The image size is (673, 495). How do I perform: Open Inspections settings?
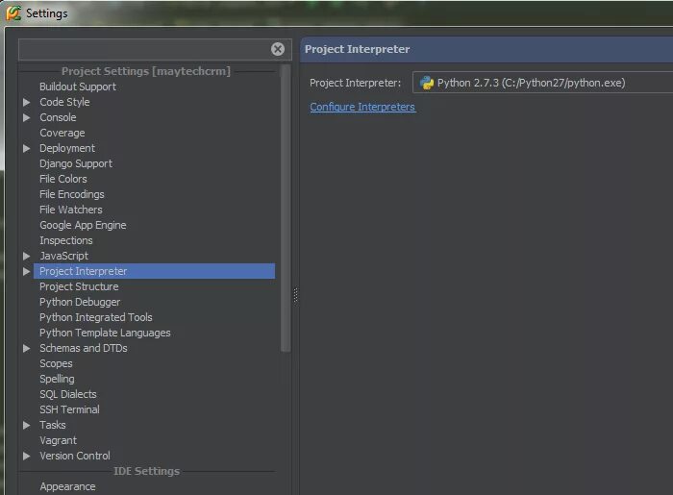coord(66,240)
